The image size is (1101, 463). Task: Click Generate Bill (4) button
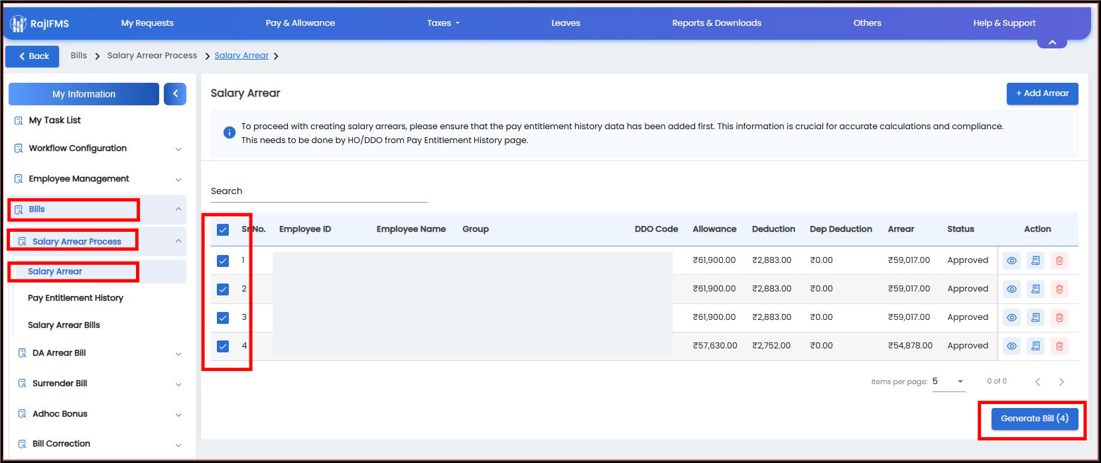click(1034, 419)
